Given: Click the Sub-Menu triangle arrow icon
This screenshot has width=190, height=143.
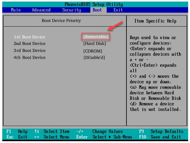Looking at the screenshot, I should [x=110, y=137].
